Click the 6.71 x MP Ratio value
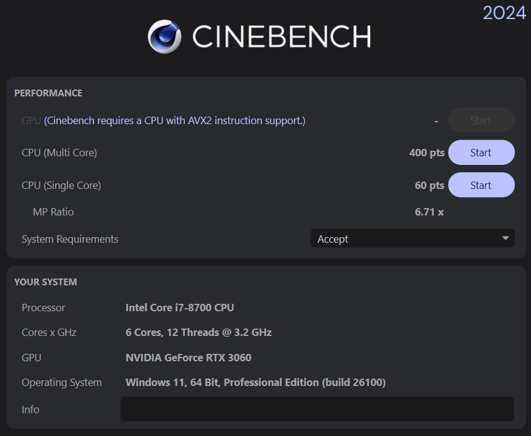 429,212
